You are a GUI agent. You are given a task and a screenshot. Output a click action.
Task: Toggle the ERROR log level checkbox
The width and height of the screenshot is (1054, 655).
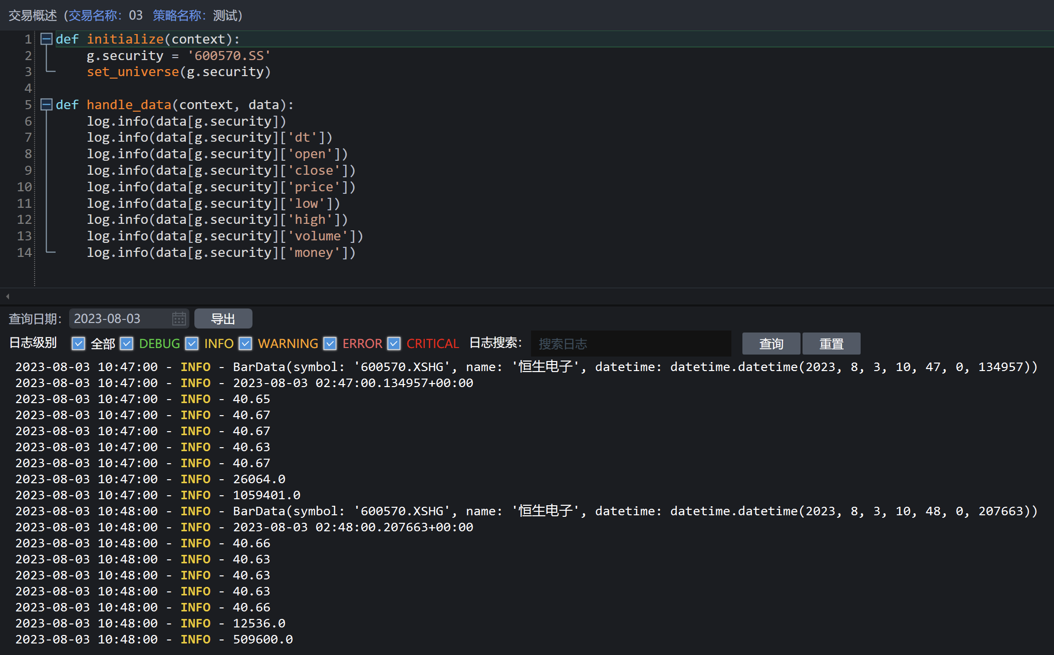[330, 344]
